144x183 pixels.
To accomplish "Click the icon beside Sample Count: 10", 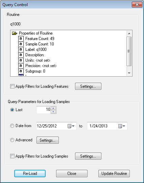I will (21, 44).
